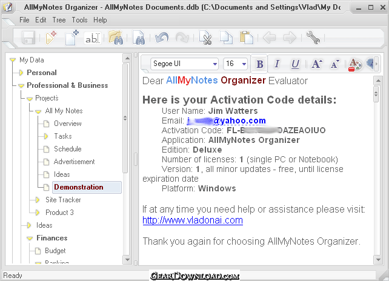Select the Budget note

(55, 251)
